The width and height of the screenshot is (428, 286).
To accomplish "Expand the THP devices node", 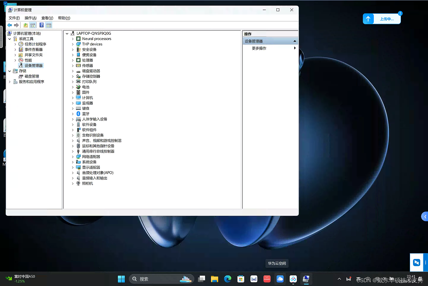I will 73,44.
